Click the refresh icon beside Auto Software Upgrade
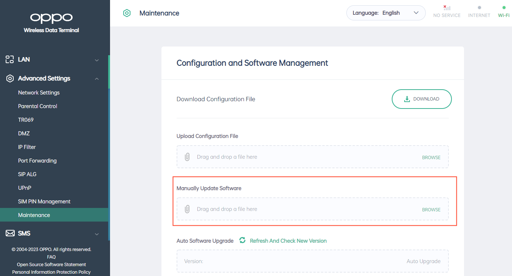This screenshot has height=276, width=512. click(x=242, y=240)
